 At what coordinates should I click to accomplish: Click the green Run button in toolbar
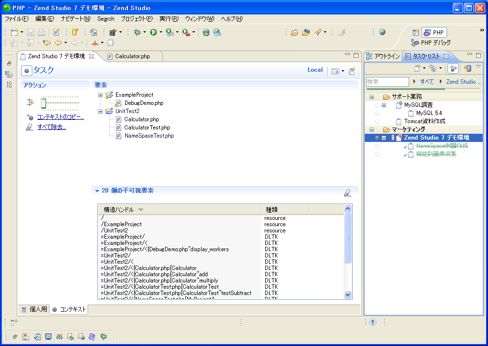tap(153, 32)
